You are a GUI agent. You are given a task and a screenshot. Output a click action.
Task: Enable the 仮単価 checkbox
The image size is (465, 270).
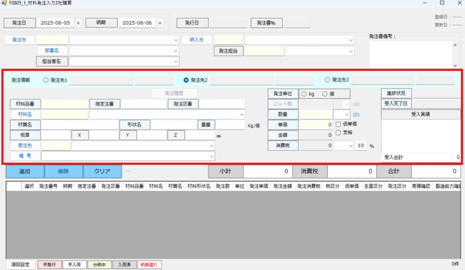pyautogui.click(x=338, y=124)
